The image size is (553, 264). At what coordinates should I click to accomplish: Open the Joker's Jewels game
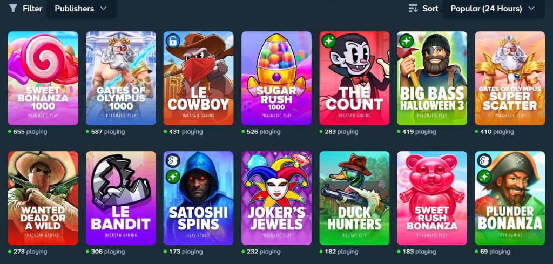(x=276, y=198)
